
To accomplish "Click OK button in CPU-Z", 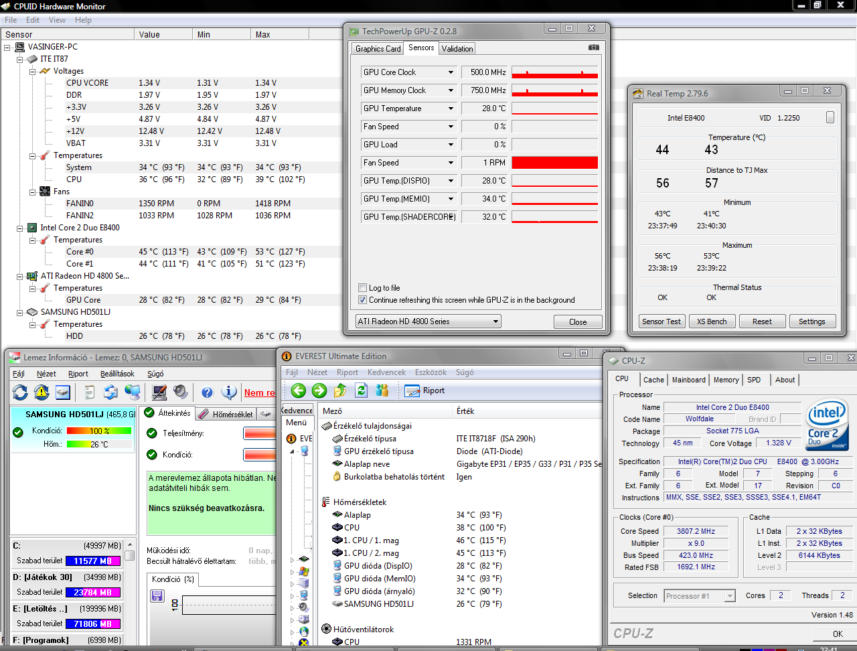I will [x=838, y=634].
